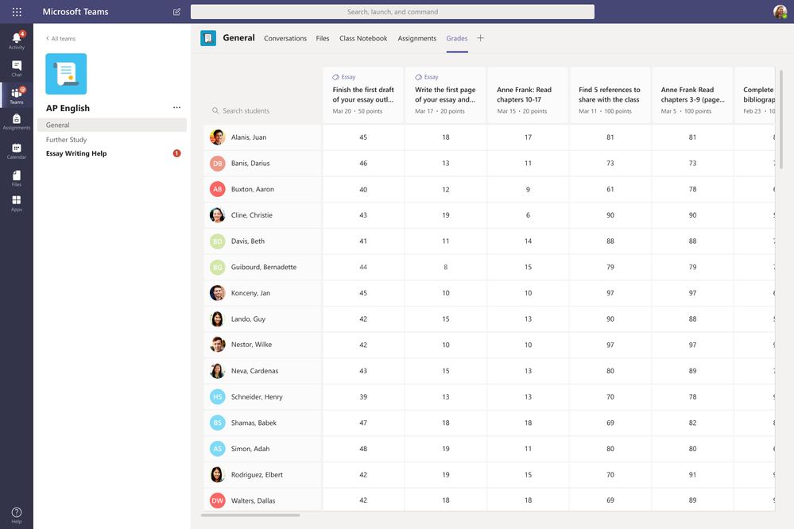Click Adah Simon's AS avatar
Viewport: 794px width, 529px height.
tap(217, 449)
